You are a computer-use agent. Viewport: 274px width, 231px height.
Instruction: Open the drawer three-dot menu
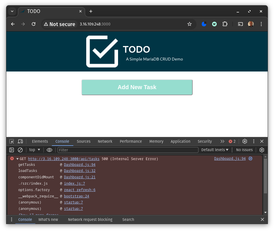tap(12, 219)
